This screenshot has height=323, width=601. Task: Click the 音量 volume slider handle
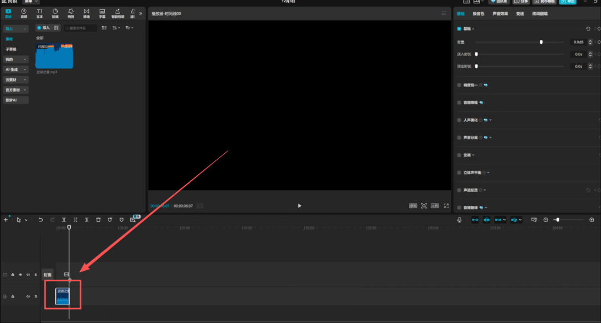[x=541, y=42]
